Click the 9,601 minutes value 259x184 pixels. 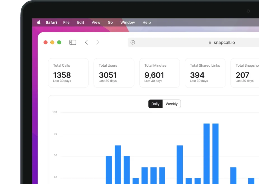tap(154, 75)
